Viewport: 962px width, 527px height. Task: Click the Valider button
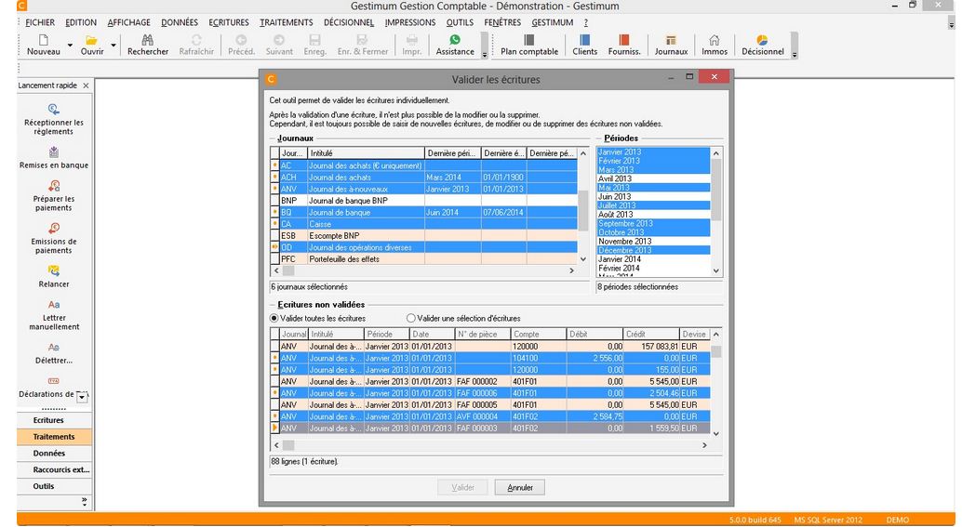click(462, 487)
